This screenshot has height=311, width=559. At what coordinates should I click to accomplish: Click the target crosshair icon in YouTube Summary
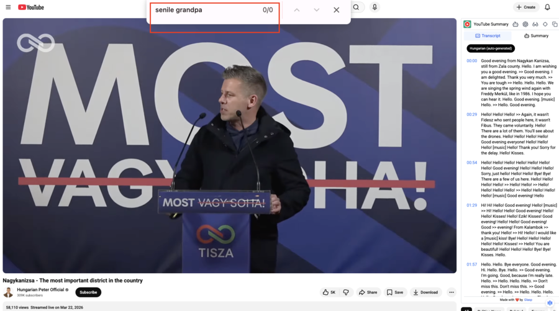click(x=545, y=24)
